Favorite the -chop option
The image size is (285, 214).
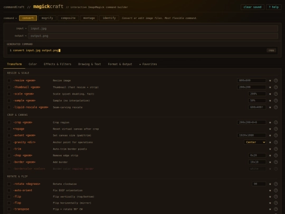coord(270,155)
